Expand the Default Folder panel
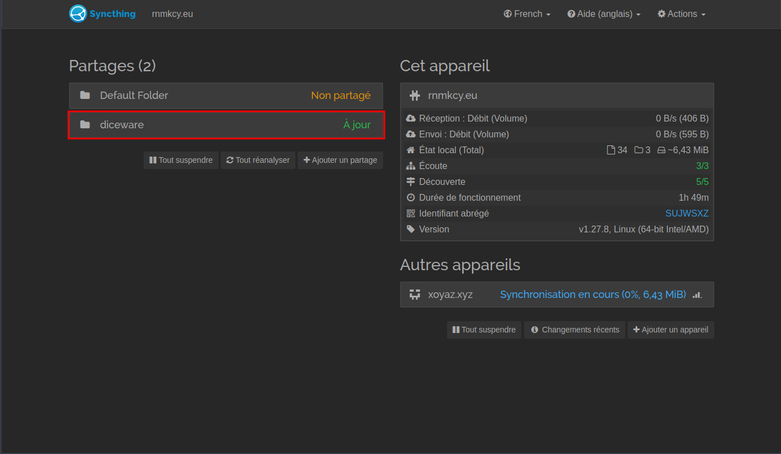The height and width of the screenshot is (454, 781). (x=226, y=96)
